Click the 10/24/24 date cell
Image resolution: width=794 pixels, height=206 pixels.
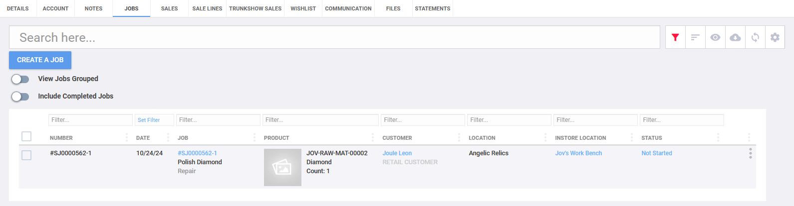(149, 153)
